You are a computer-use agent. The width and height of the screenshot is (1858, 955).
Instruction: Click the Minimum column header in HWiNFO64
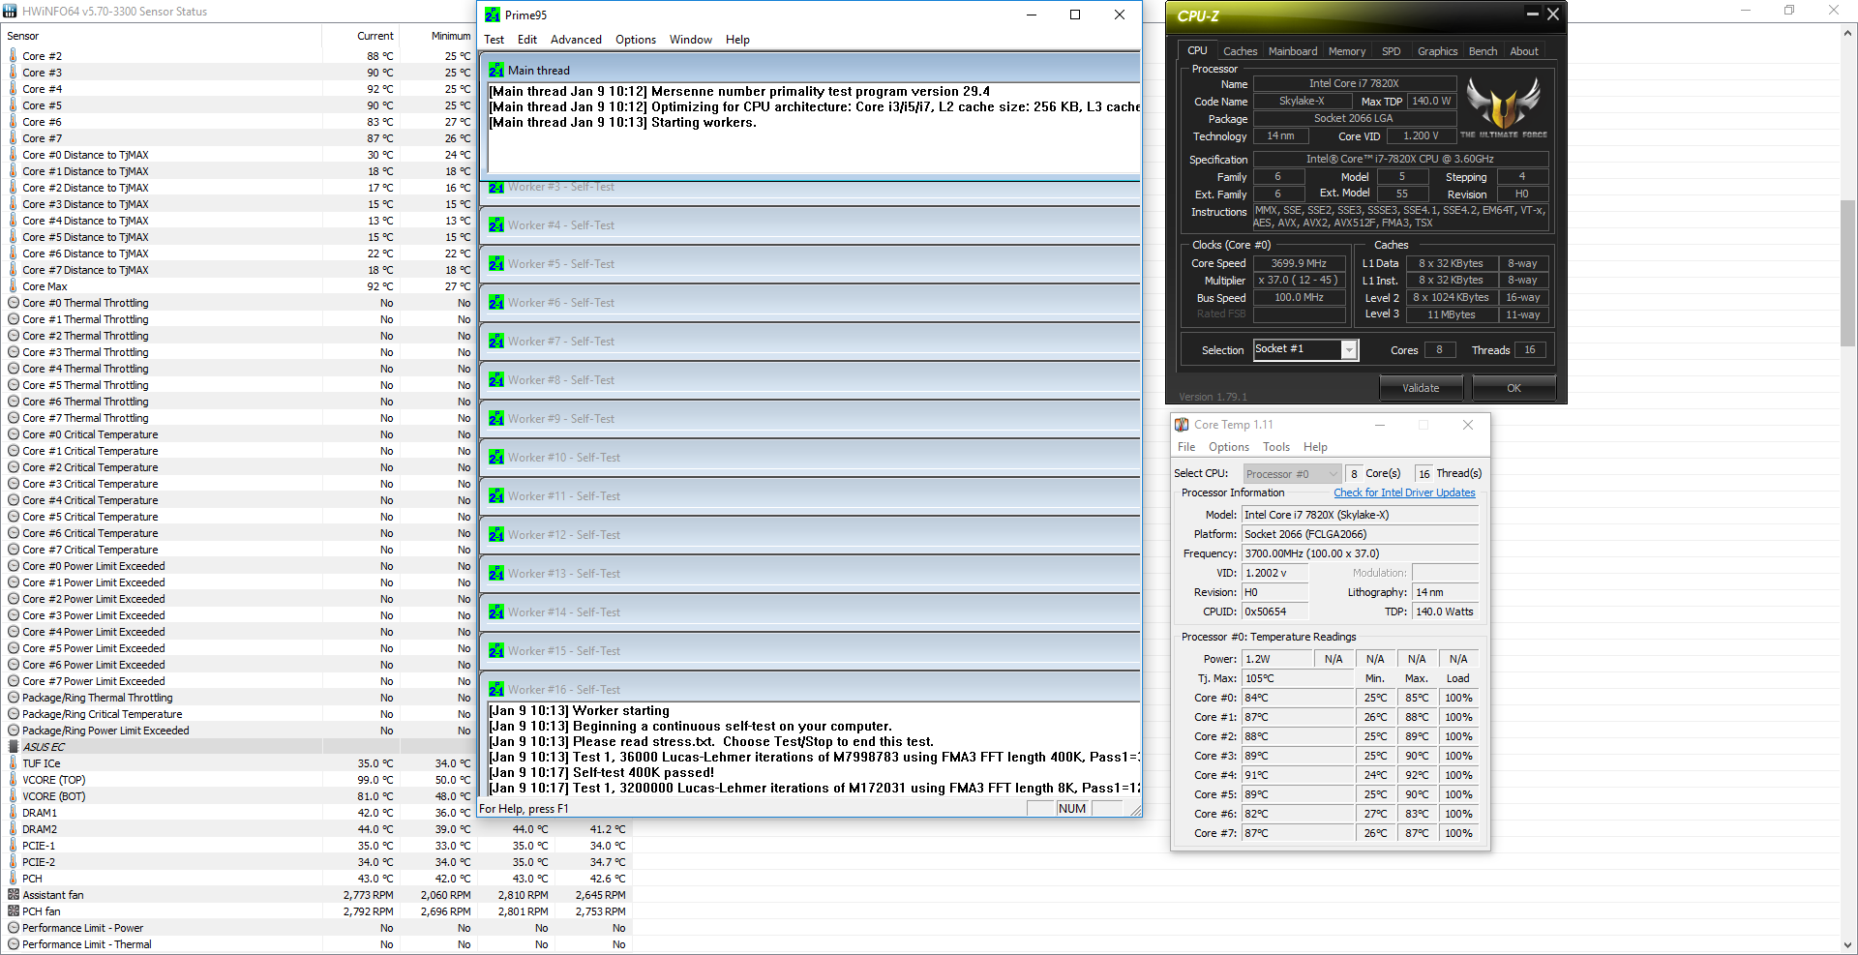point(437,36)
